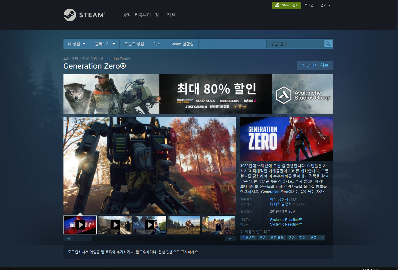This screenshot has height=270, width=398.
Task: Open the 지원 support menu
Action: [171, 15]
